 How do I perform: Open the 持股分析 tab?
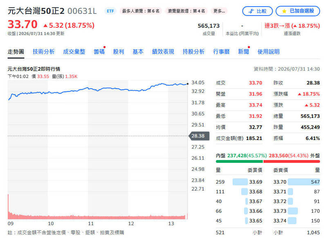pyautogui.click(x=193, y=51)
